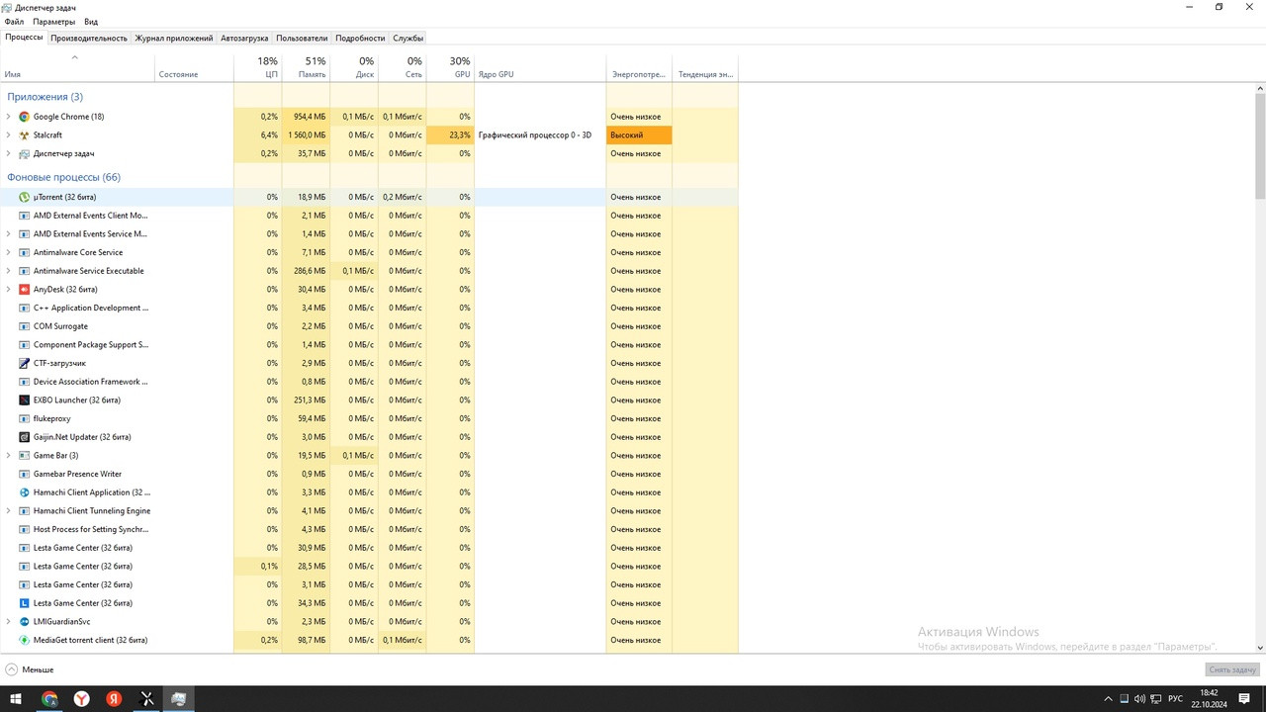Click the Высокий power usage cell
Viewport: 1266px width, 712px height.
pyautogui.click(x=639, y=134)
